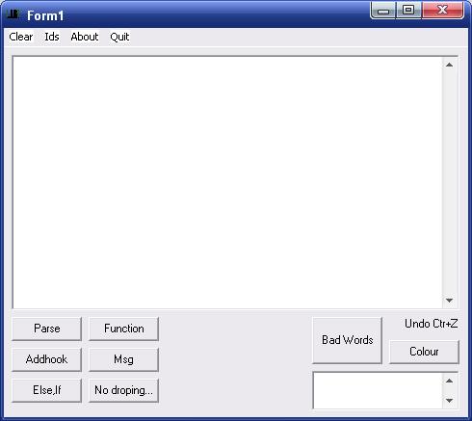Click inside the small bottom-right text box
The height and width of the screenshot is (421, 472).
(x=378, y=390)
